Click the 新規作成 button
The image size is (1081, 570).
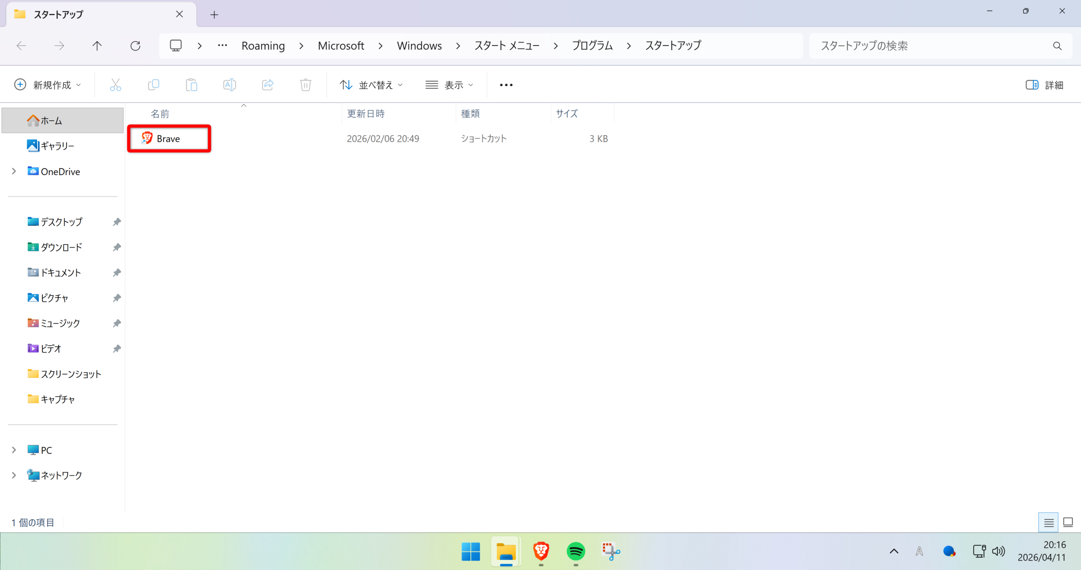pyautogui.click(x=47, y=85)
